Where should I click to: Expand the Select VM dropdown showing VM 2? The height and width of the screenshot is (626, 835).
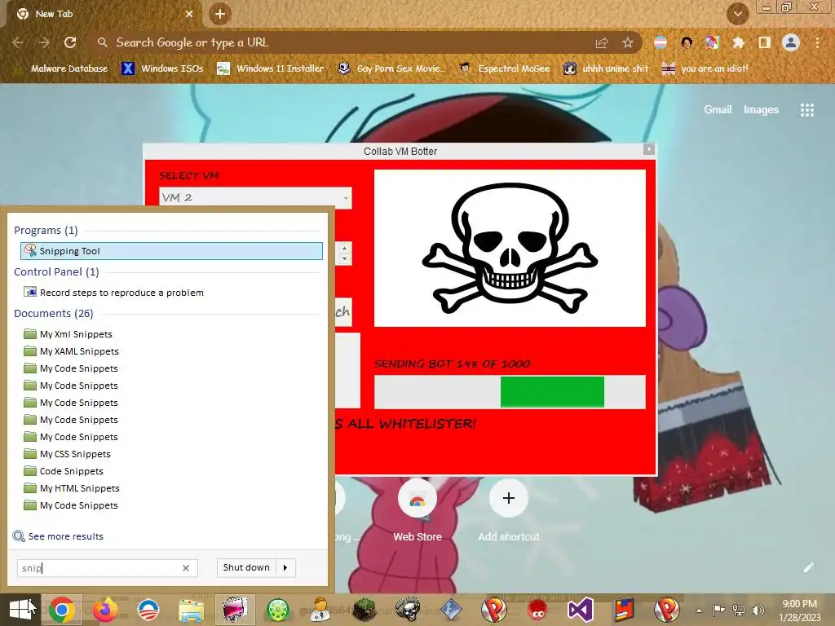255,197
